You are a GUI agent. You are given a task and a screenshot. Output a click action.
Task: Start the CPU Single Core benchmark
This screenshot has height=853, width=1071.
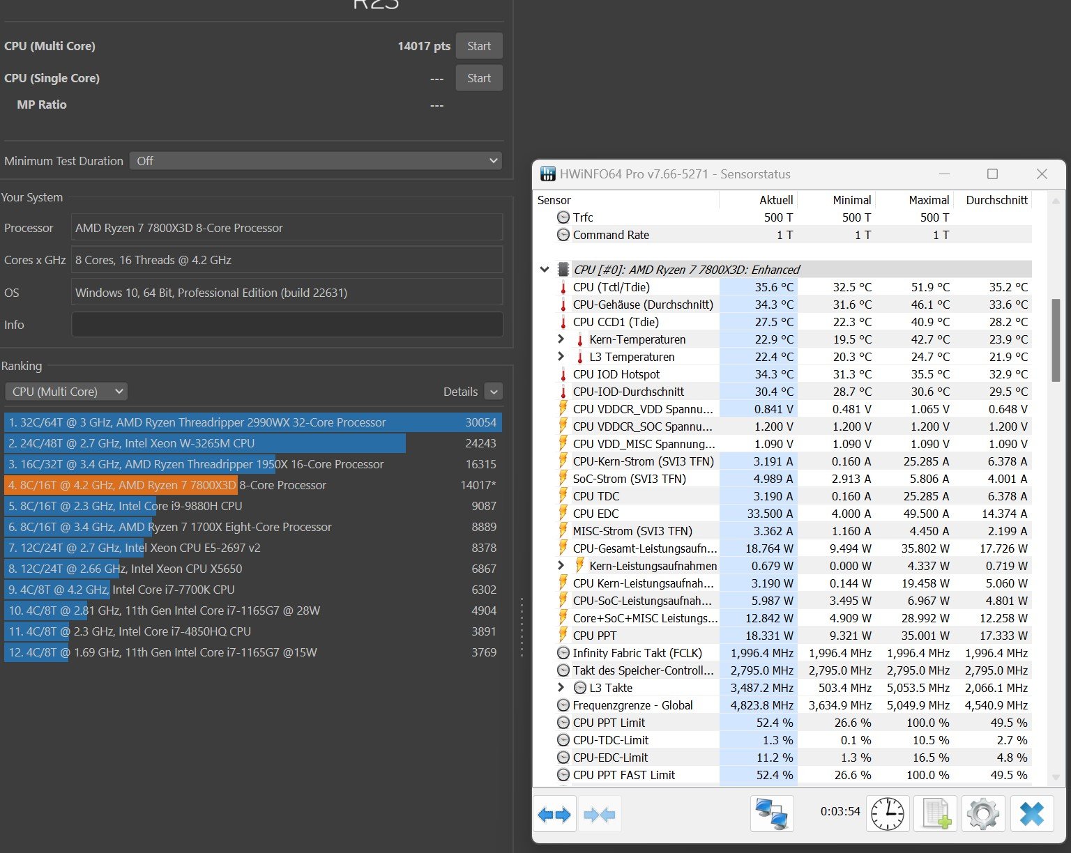coord(479,78)
